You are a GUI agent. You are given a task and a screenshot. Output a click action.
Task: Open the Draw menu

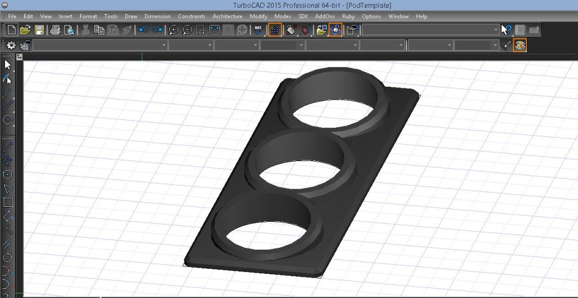point(131,16)
